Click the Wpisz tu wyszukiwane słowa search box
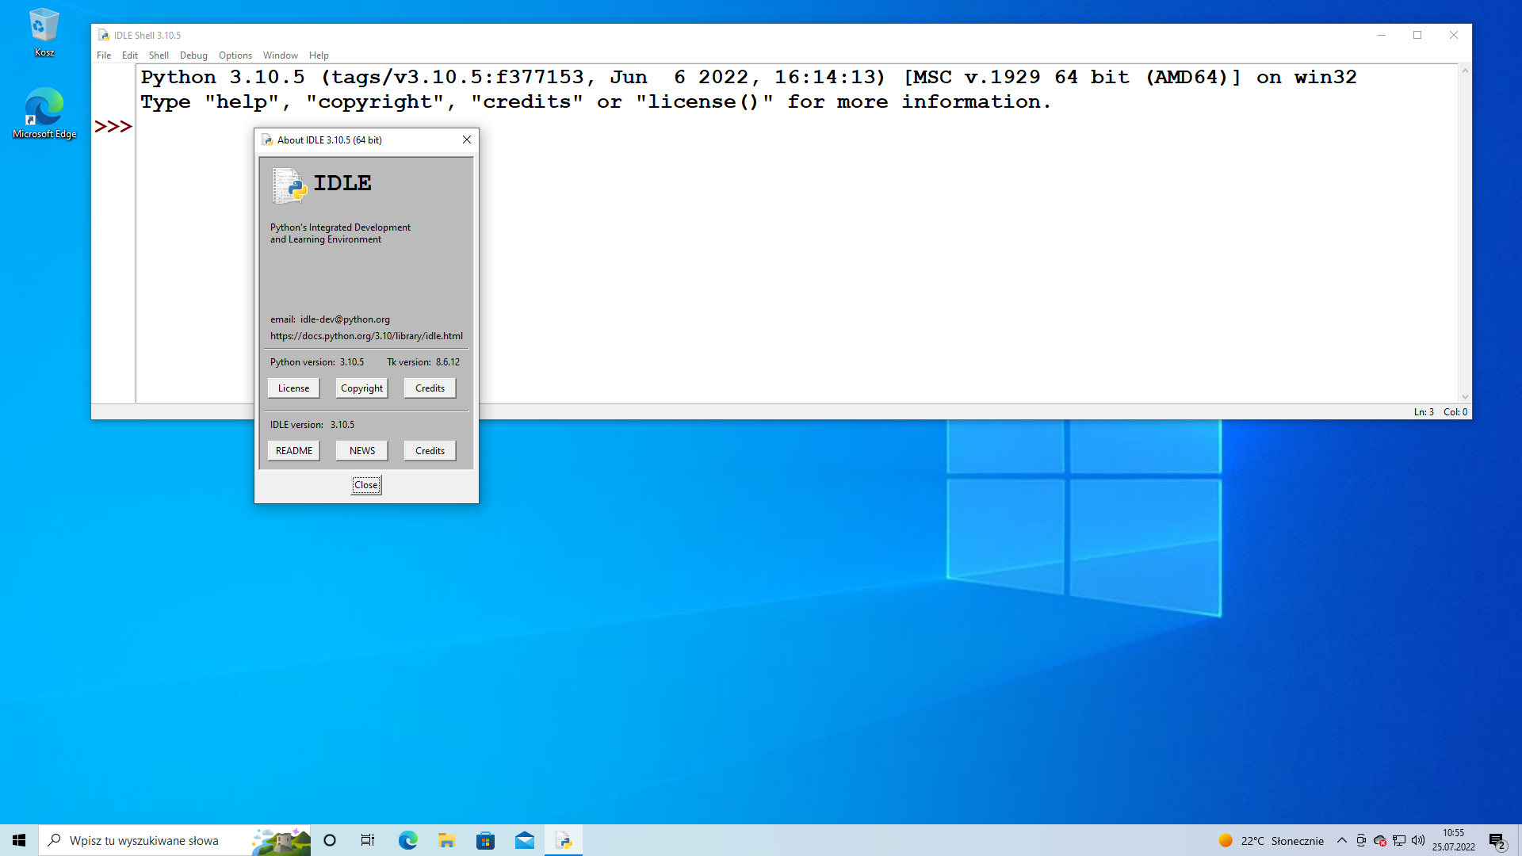 click(x=143, y=840)
